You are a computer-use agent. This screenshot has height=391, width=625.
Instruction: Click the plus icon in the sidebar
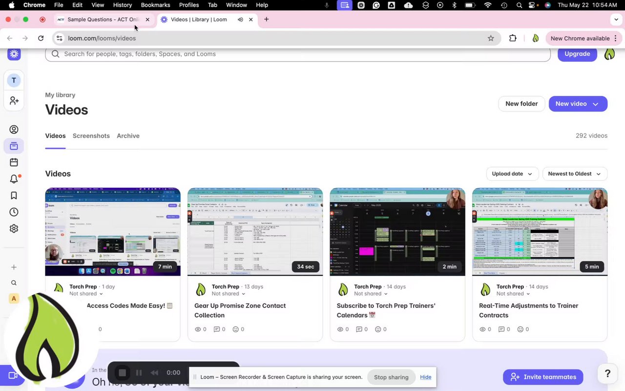[x=14, y=267]
